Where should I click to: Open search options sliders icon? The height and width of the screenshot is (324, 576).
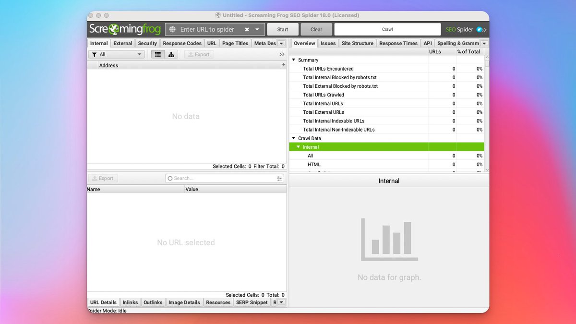coord(279,178)
